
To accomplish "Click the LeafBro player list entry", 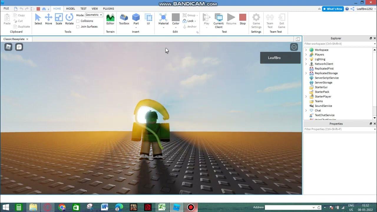I will coord(280,58).
